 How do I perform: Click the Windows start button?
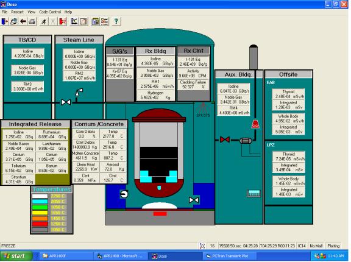pyautogui.click(x=15, y=256)
